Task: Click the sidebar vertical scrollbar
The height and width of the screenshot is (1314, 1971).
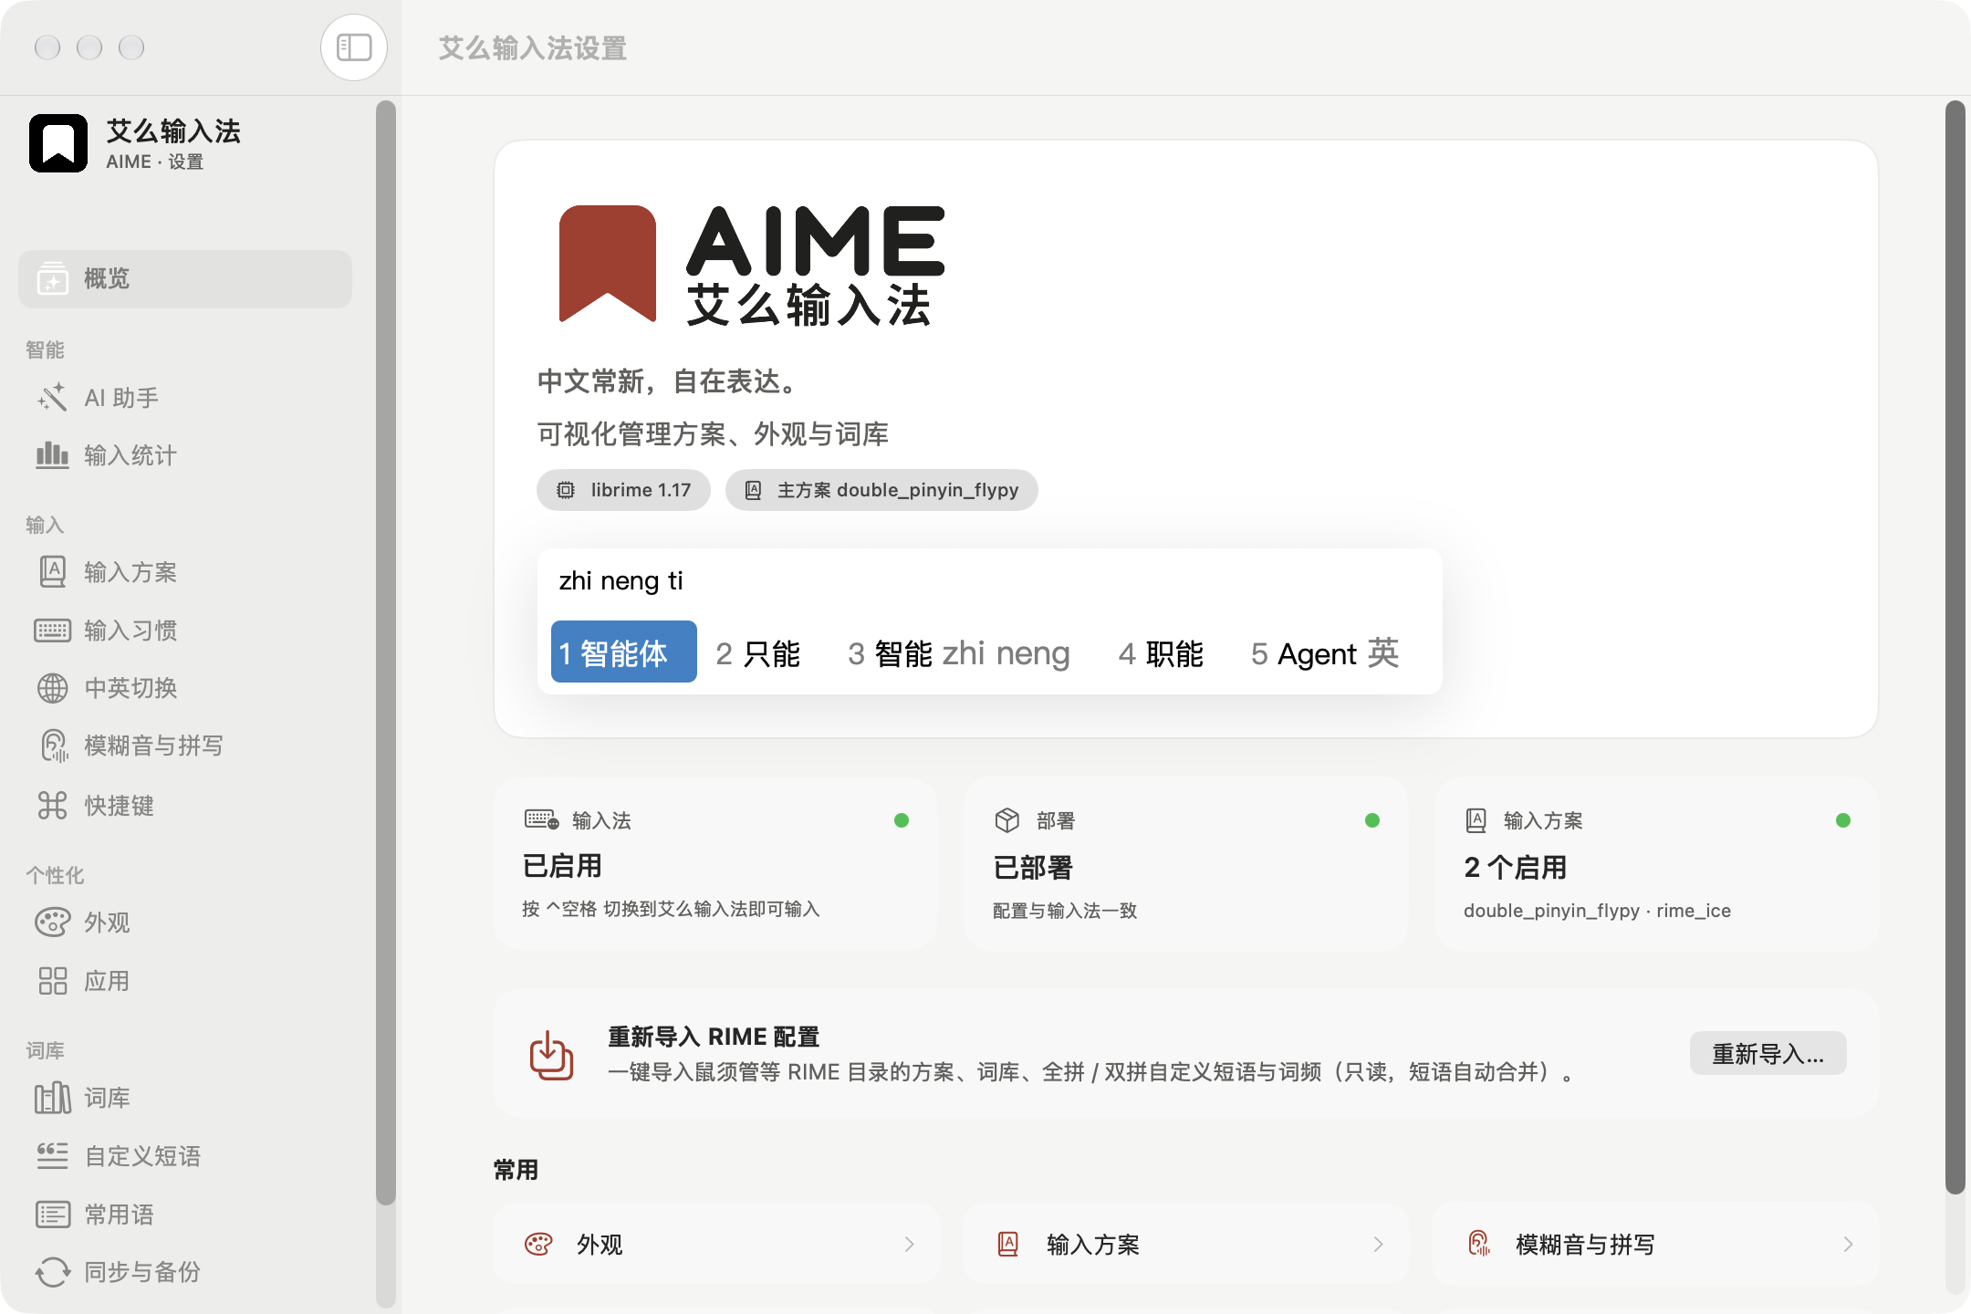Action: click(386, 652)
